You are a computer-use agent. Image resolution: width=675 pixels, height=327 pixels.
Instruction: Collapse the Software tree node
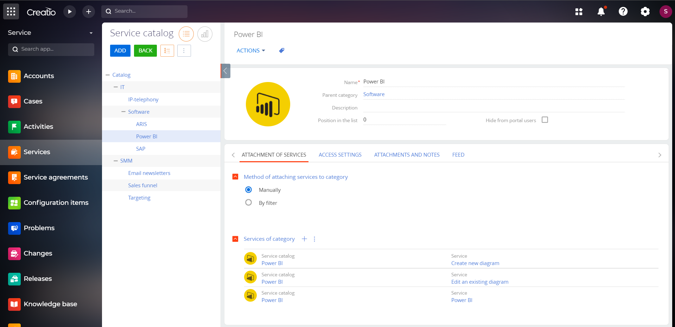[123, 112]
